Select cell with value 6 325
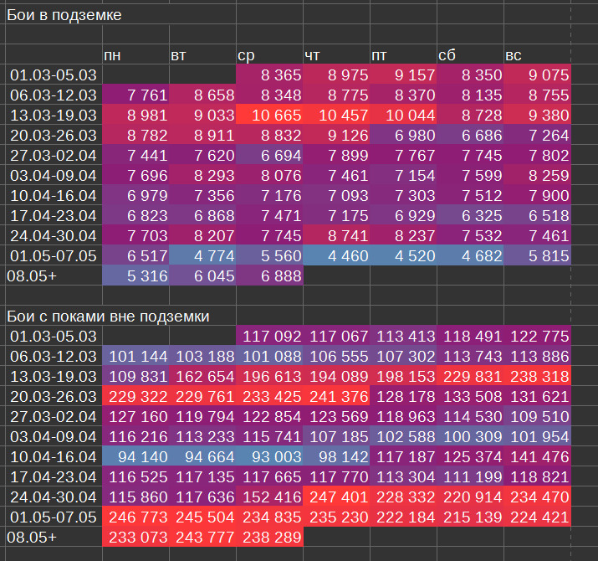 470,215
